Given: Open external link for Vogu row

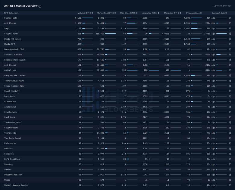Looking at the screenshot, I should click(230, 29).
